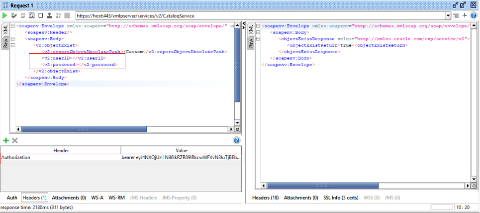The height and width of the screenshot is (213, 480).
Task: Open the WS-A tab
Action: coord(97,198)
